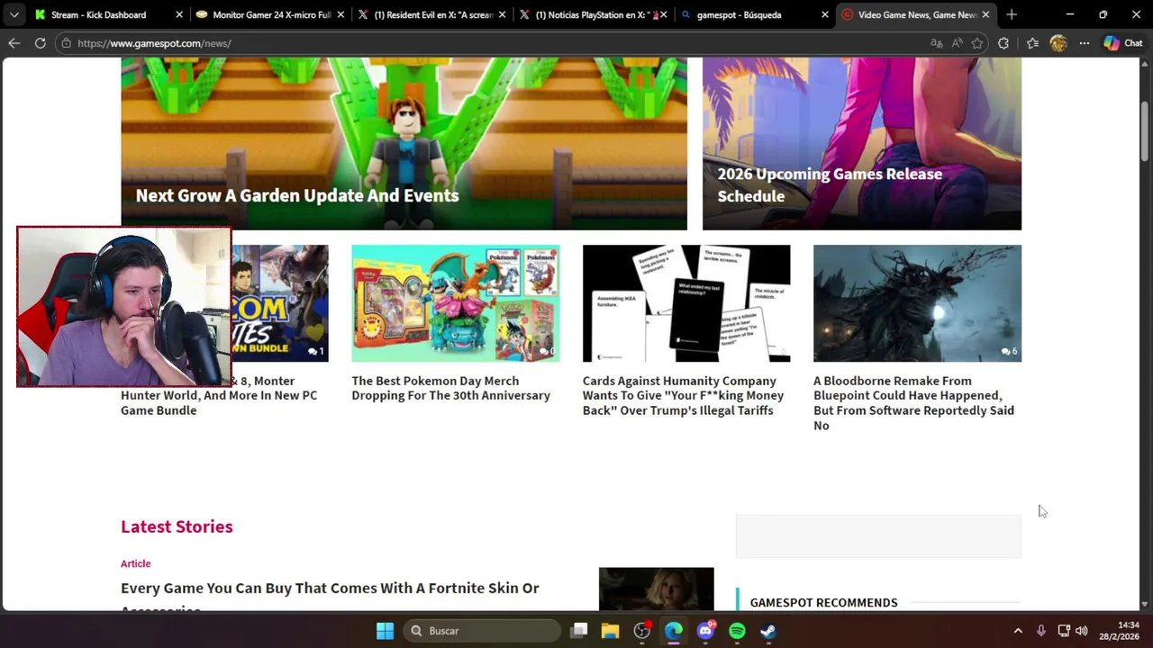
Task: Open Next Grow A Garden Update article
Action: pos(296,195)
